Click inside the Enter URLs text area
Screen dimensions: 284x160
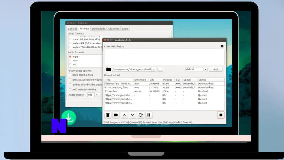click(x=164, y=57)
